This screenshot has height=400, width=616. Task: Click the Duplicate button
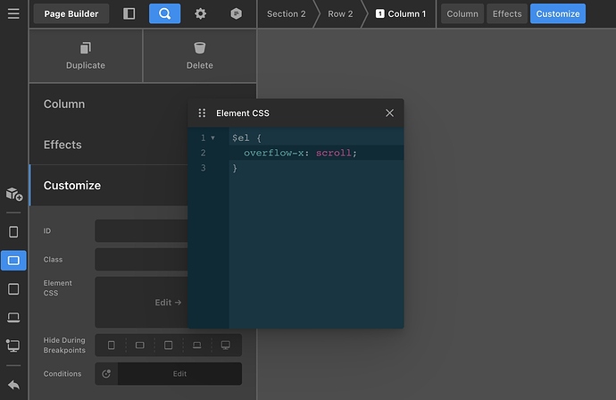tap(86, 55)
